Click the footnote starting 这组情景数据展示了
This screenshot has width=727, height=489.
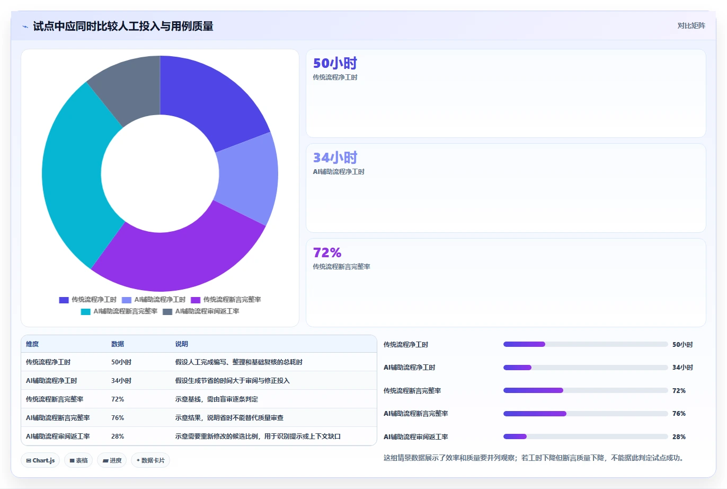tap(535, 458)
